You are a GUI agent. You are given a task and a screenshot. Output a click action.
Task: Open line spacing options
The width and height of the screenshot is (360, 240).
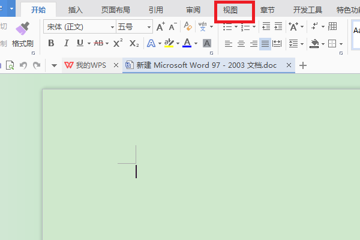[x=293, y=43]
